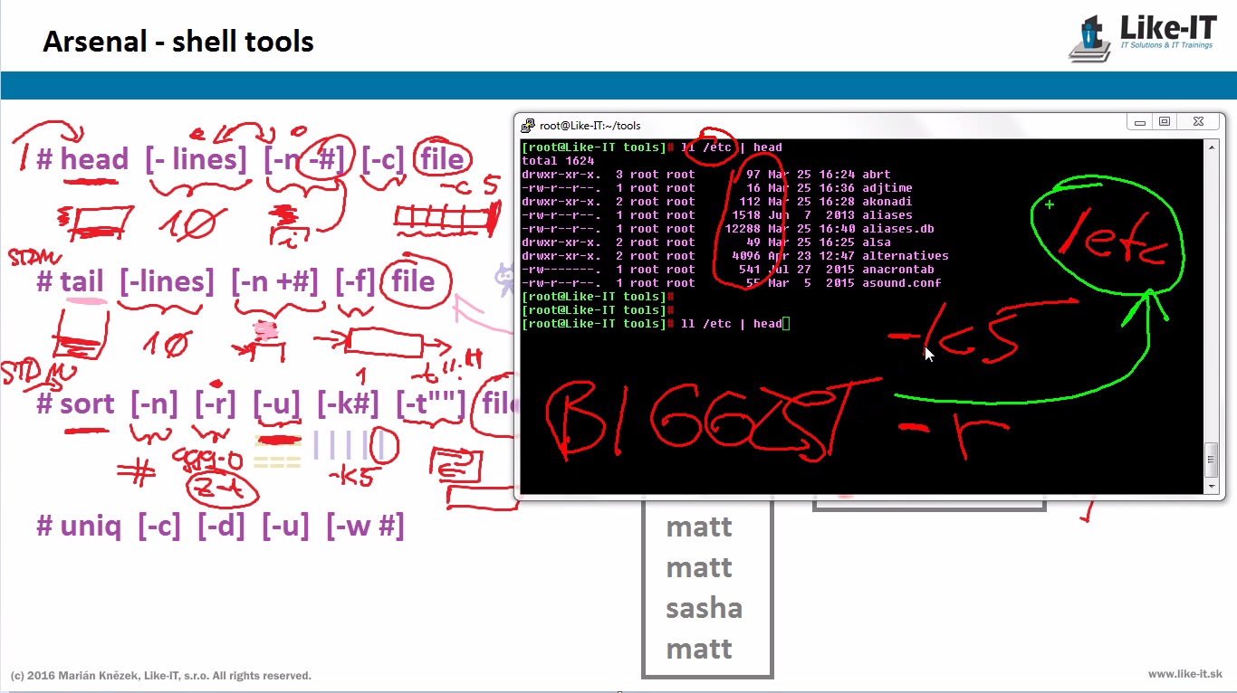The height and width of the screenshot is (693, 1237).
Task: Click the cursor after 'll /etc | head'
Action: click(x=786, y=324)
